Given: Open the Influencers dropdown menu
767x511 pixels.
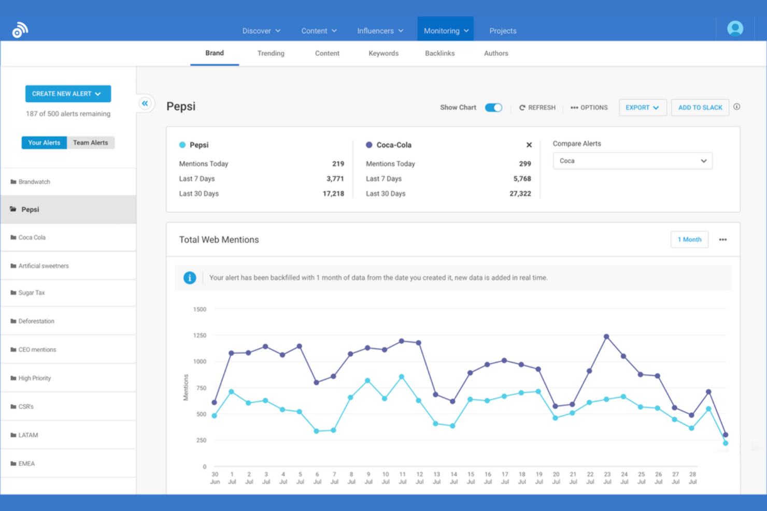Looking at the screenshot, I should (x=380, y=31).
